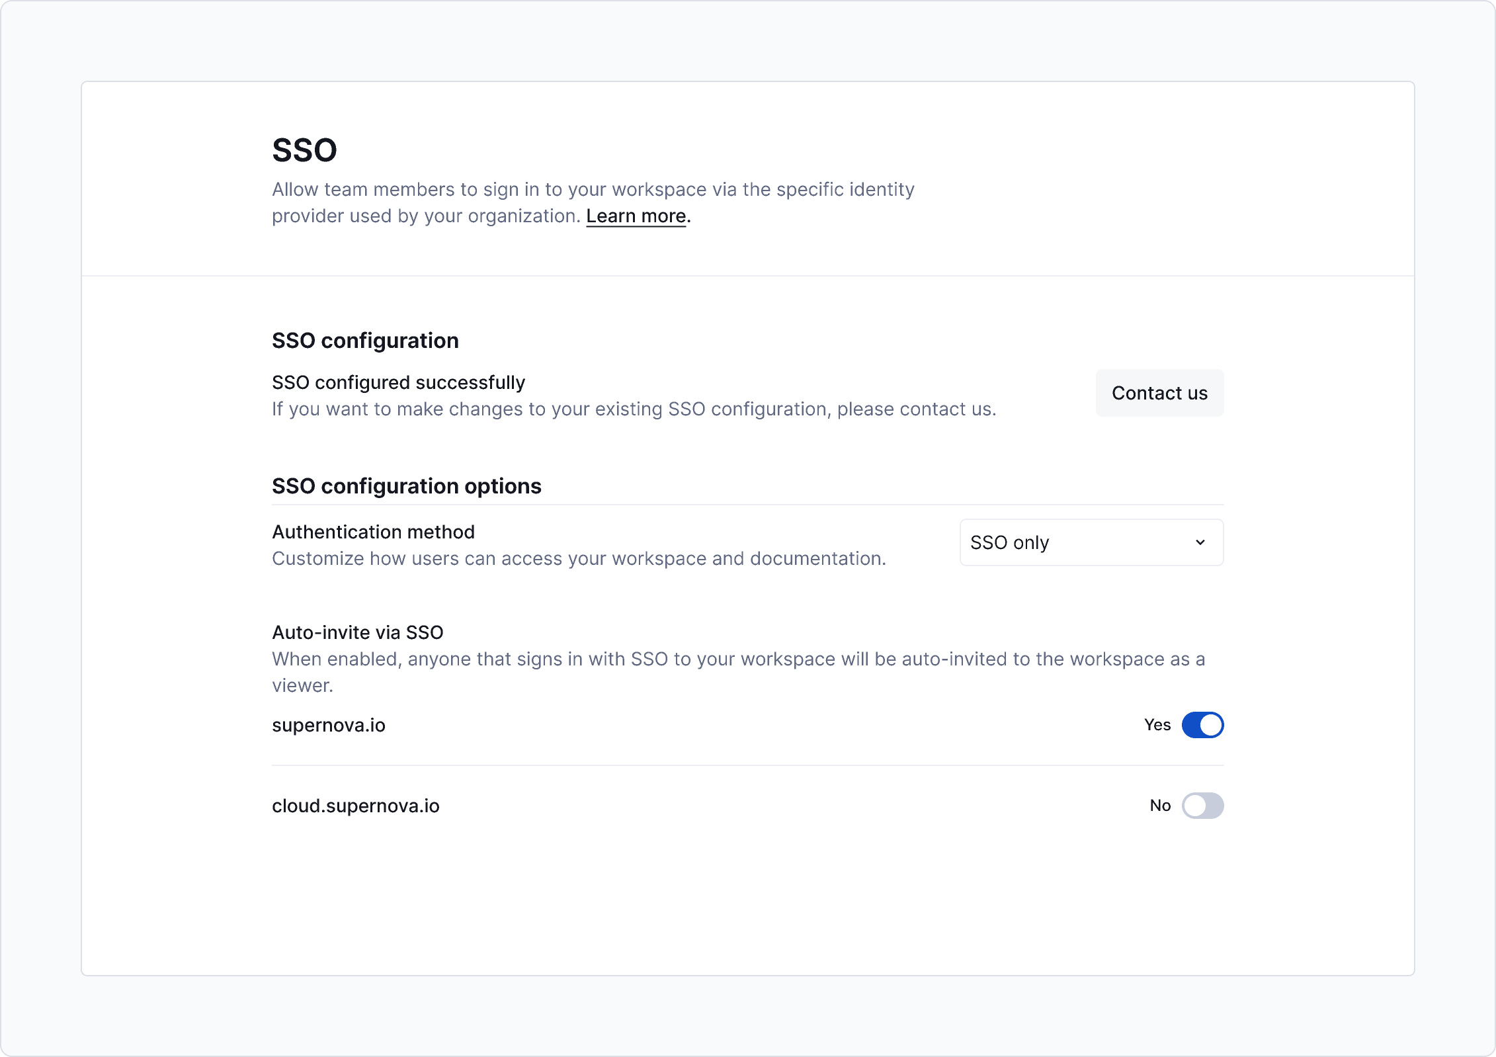Click the Yes toggle next to supernova.io
The height and width of the screenshot is (1057, 1496).
1202,725
